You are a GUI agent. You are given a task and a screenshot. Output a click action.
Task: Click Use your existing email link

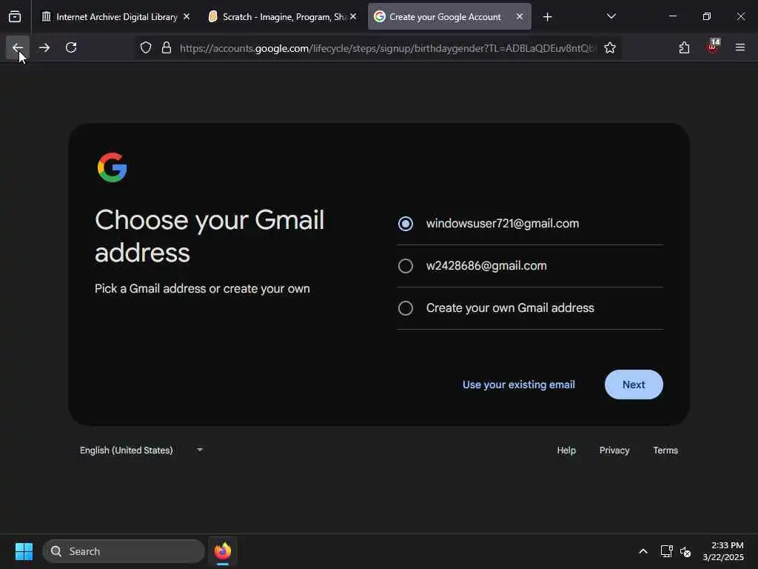(x=519, y=385)
